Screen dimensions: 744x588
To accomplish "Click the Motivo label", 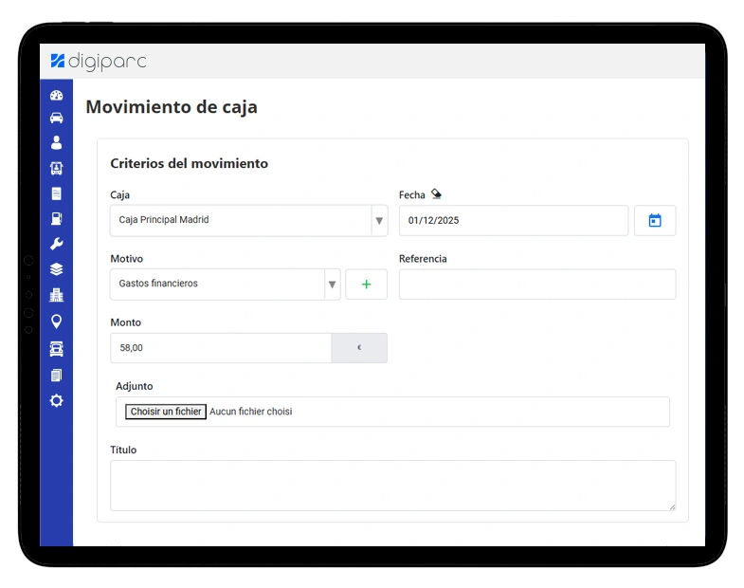I will point(127,258).
